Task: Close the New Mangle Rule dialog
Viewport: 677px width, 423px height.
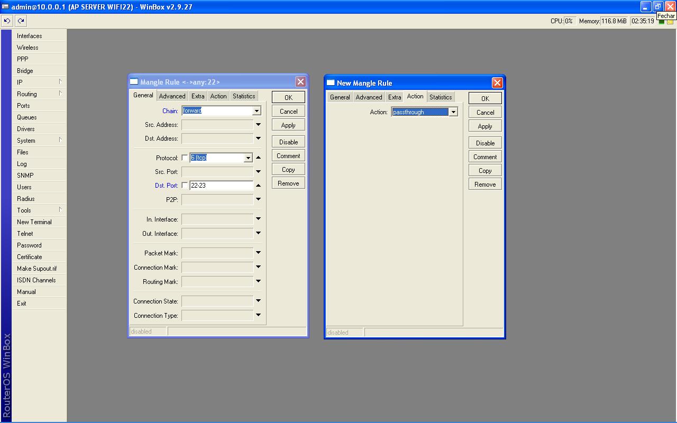Action: [497, 82]
